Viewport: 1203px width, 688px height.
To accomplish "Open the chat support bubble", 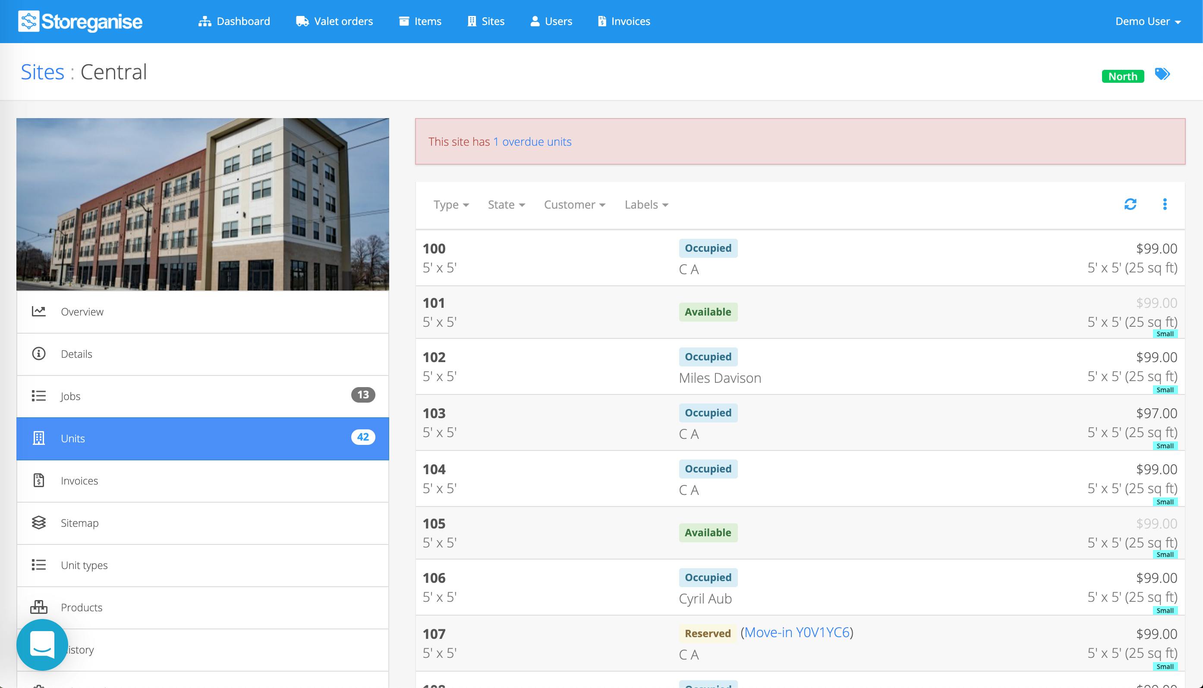I will tap(42, 644).
